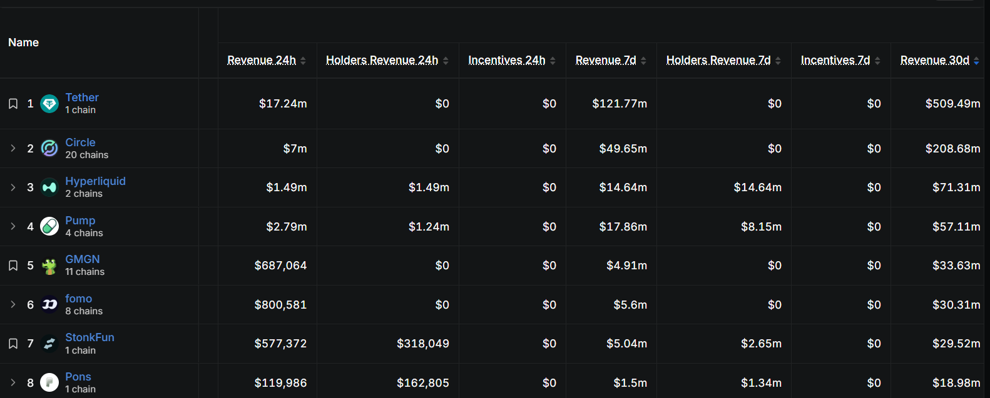Click the Circle logo icon
Image resolution: width=990 pixels, height=398 pixels.
[x=49, y=148]
